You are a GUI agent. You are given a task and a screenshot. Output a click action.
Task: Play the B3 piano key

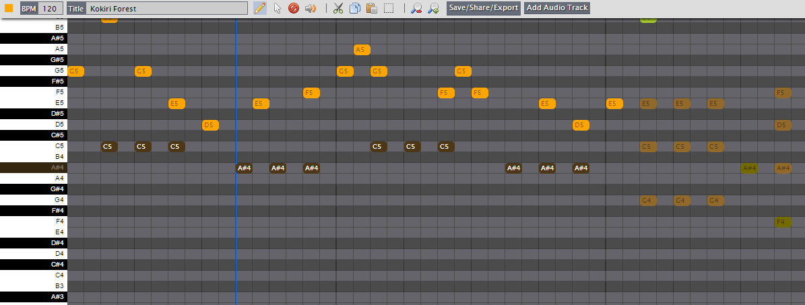click(34, 286)
